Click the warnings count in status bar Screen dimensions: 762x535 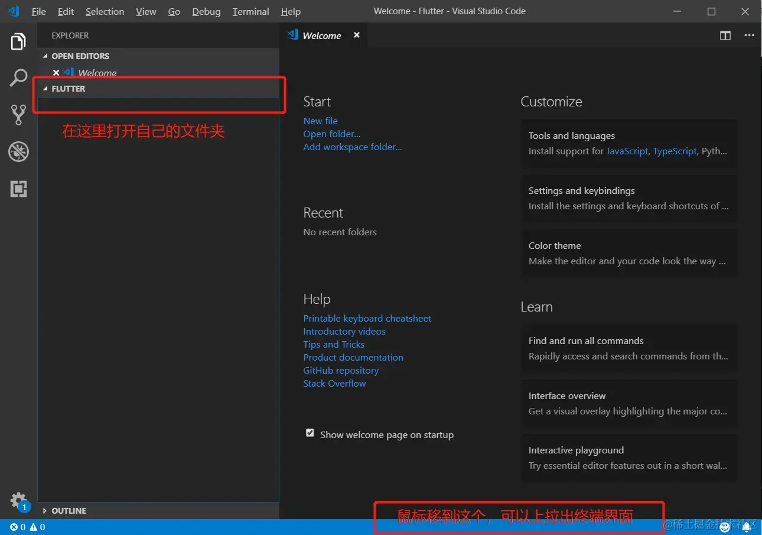tap(37, 527)
